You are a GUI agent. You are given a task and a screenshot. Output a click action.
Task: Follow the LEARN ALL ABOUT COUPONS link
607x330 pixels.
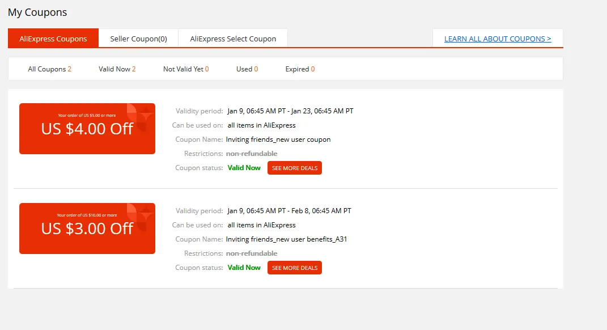point(498,39)
